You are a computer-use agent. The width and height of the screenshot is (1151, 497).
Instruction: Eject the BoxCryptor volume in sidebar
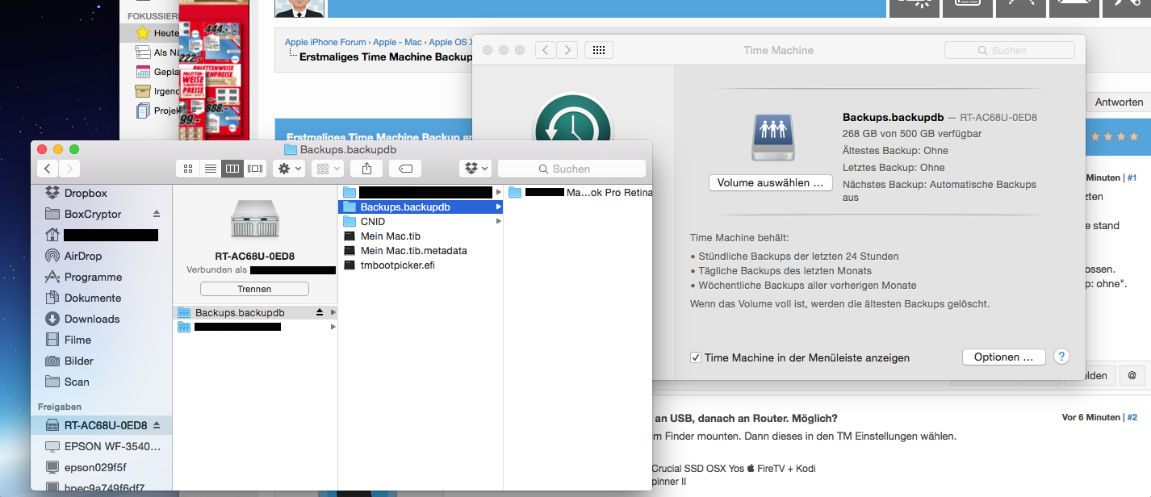tap(157, 214)
